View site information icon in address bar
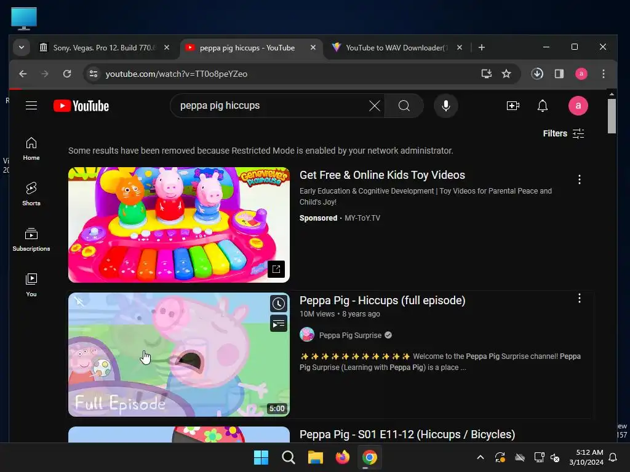The height and width of the screenshot is (472, 630). [x=94, y=74]
